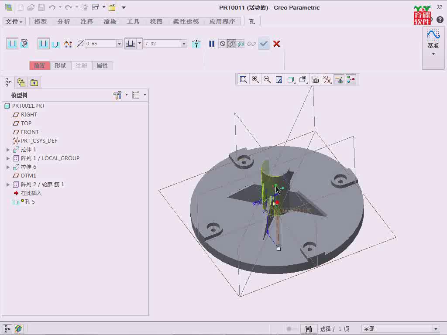Expand the 拉伸 1 feature node
447x335 pixels.
(x=8, y=150)
